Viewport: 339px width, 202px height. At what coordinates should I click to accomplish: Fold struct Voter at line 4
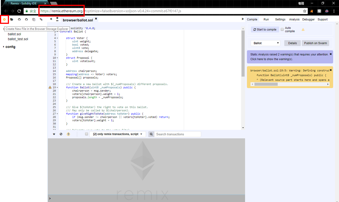[x=57, y=38]
